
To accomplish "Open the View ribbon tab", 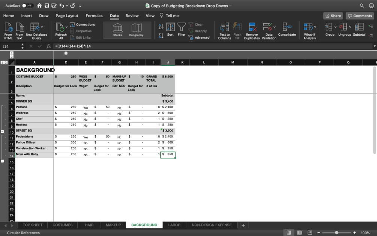I will tap(150, 16).
